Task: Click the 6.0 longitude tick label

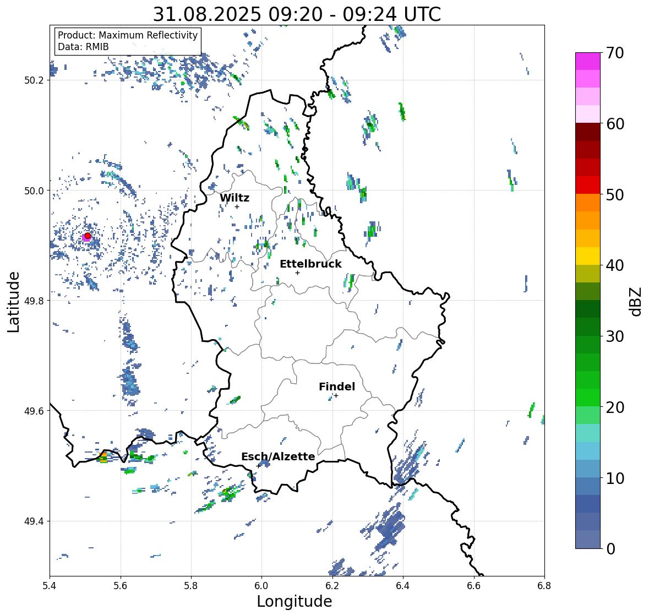Action: tap(261, 586)
